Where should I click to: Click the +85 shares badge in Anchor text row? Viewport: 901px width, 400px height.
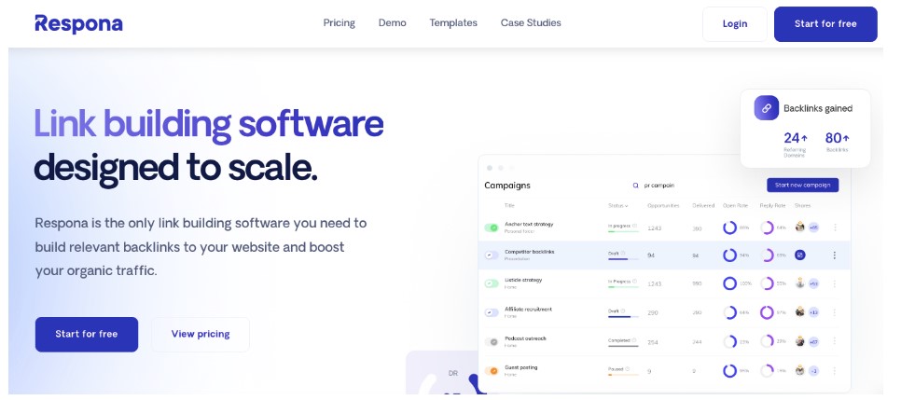click(813, 228)
